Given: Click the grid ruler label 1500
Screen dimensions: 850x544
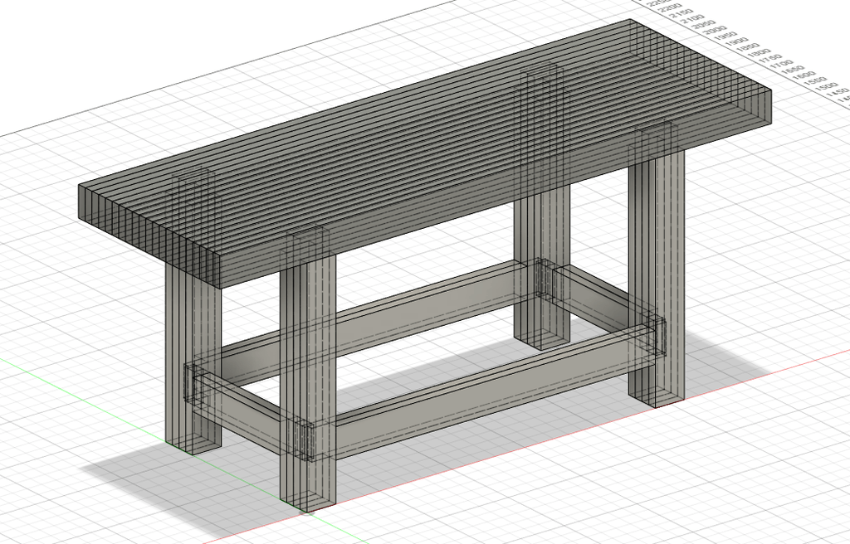Looking at the screenshot, I should pyautogui.click(x=827, y=86).
